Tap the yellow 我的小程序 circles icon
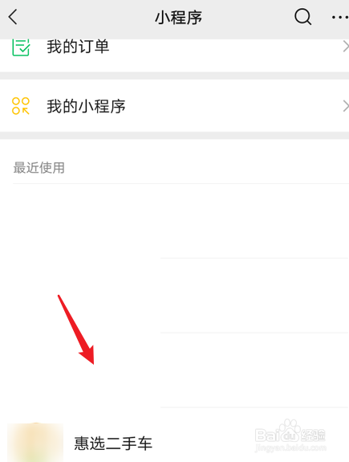The width and height of the screenshot is (349, 462). (21, 106)
